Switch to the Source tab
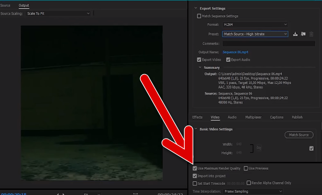322x195 pixels. pos(5,6)
